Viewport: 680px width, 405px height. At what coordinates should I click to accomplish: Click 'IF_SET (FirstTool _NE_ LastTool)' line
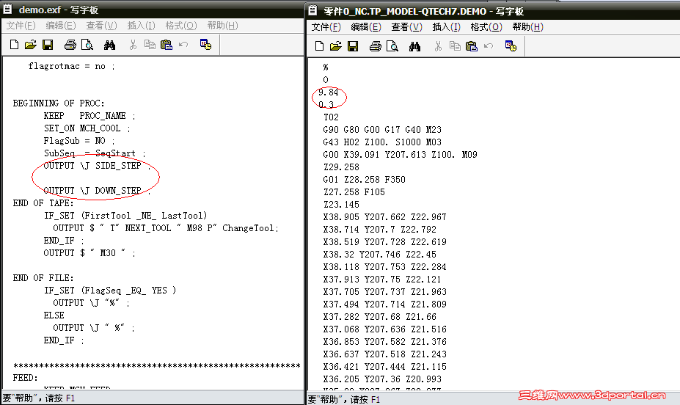coord(125,216)
